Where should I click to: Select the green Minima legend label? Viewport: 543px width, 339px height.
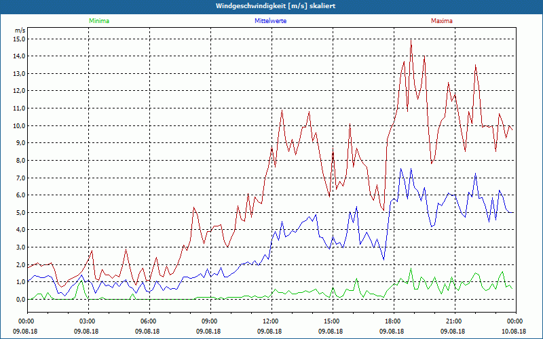tap(99, 21)
